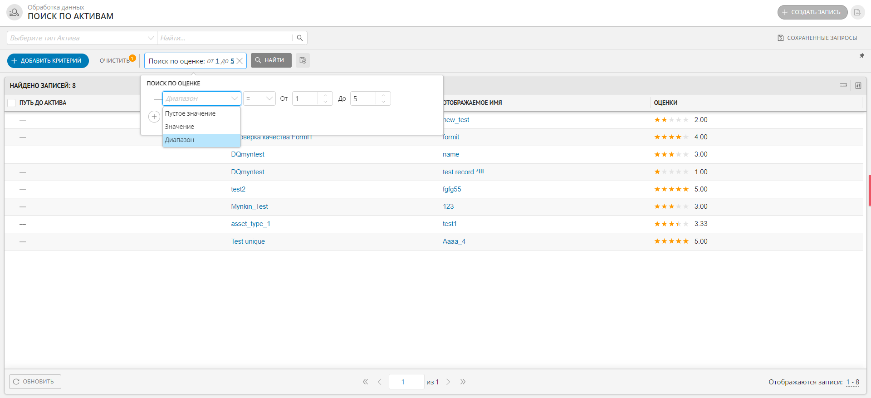The image size is (871, 398).
Task: Select Значение option in list
Action: [201, 127]
